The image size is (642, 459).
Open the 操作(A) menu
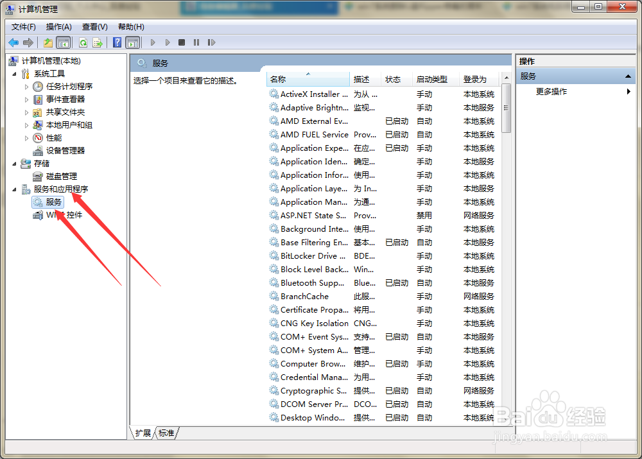[59, 27]
